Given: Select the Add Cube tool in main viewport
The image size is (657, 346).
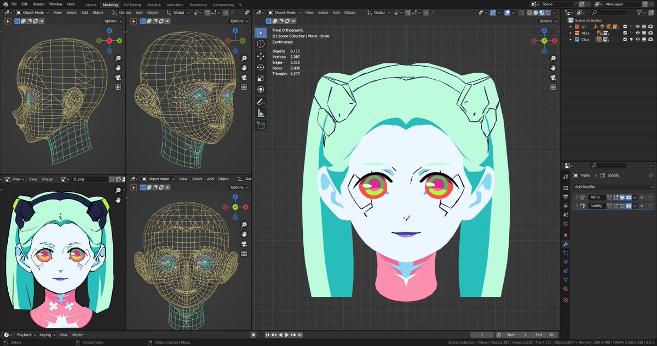Looking at the screenshot, I should click(x=261, y=125).
